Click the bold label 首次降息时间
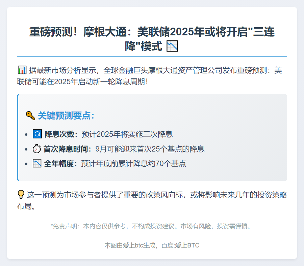The height and width of the screenshot is (266, 304). [x=67, y=149]
